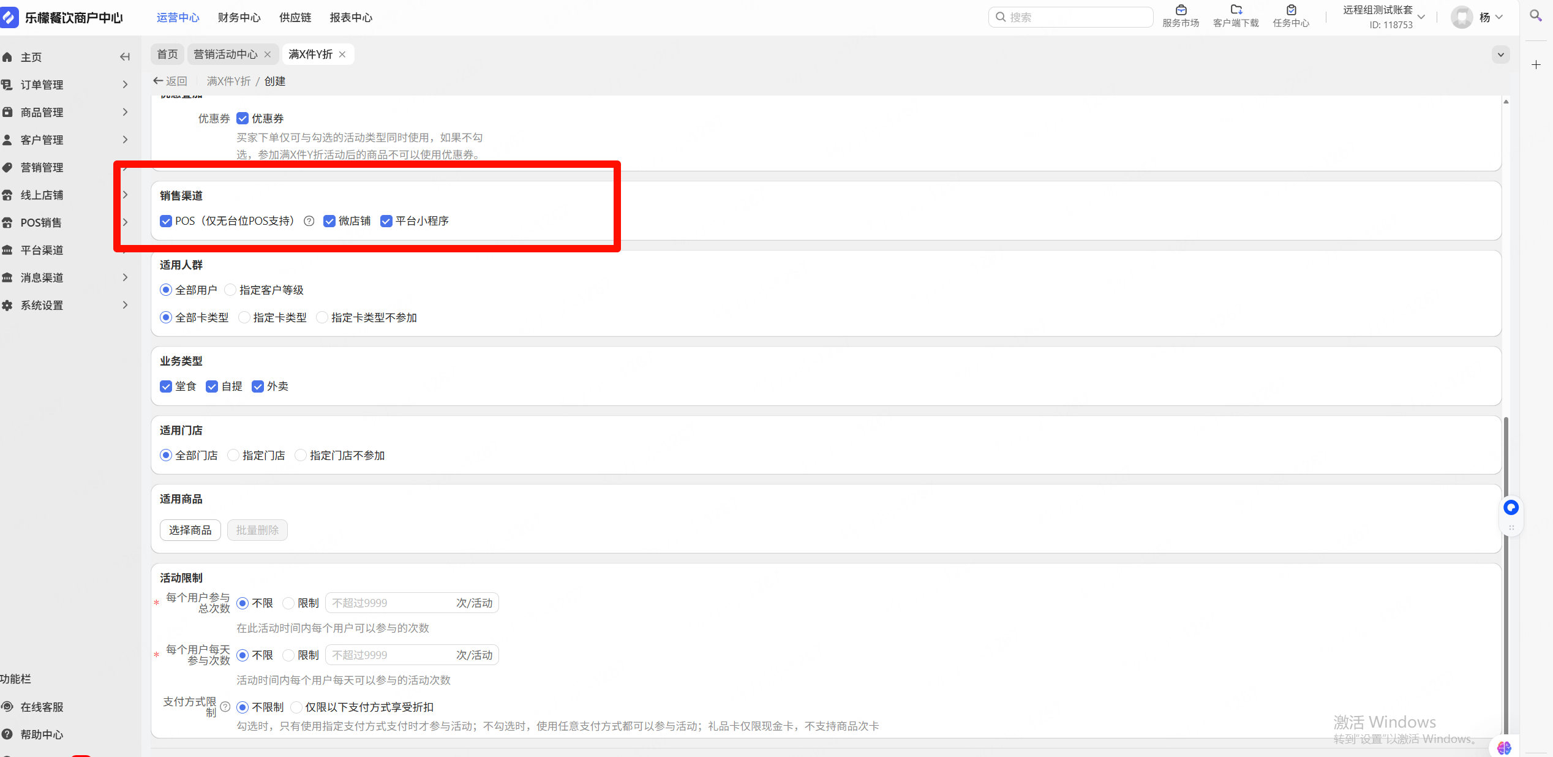Toggle the POS sales channel checkbox
1553x757 pixels.
(x=166, y=221)
